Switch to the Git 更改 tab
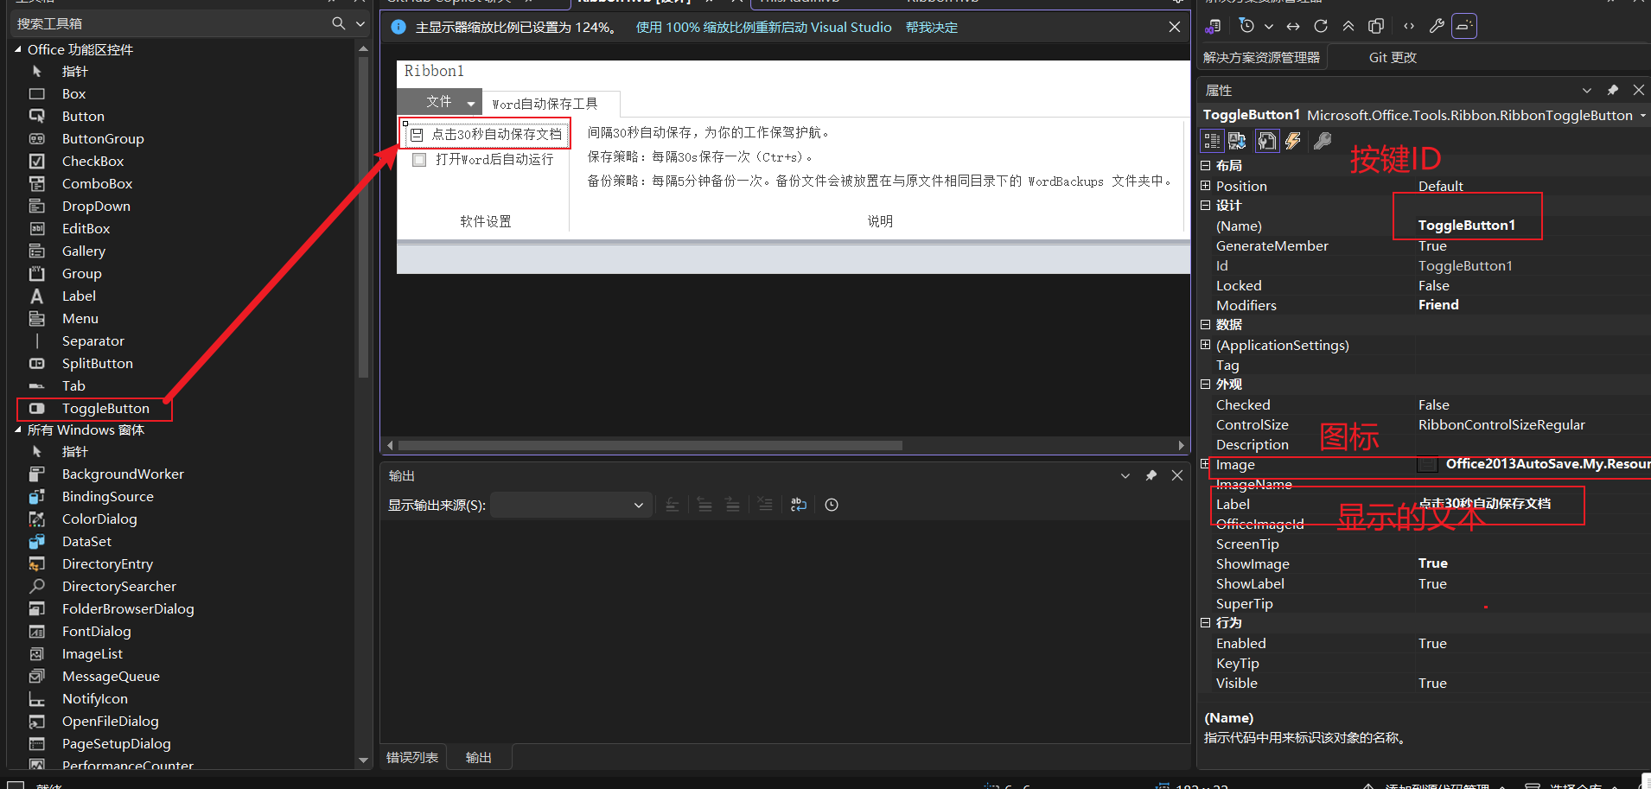 pos(1393,57)
